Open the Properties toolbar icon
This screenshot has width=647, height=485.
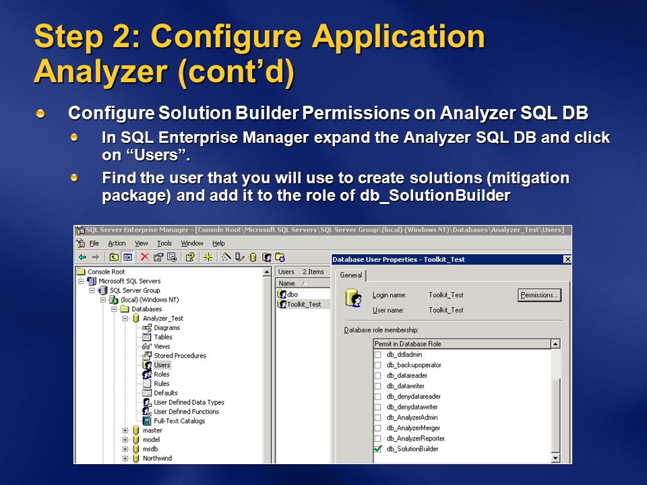158,257
